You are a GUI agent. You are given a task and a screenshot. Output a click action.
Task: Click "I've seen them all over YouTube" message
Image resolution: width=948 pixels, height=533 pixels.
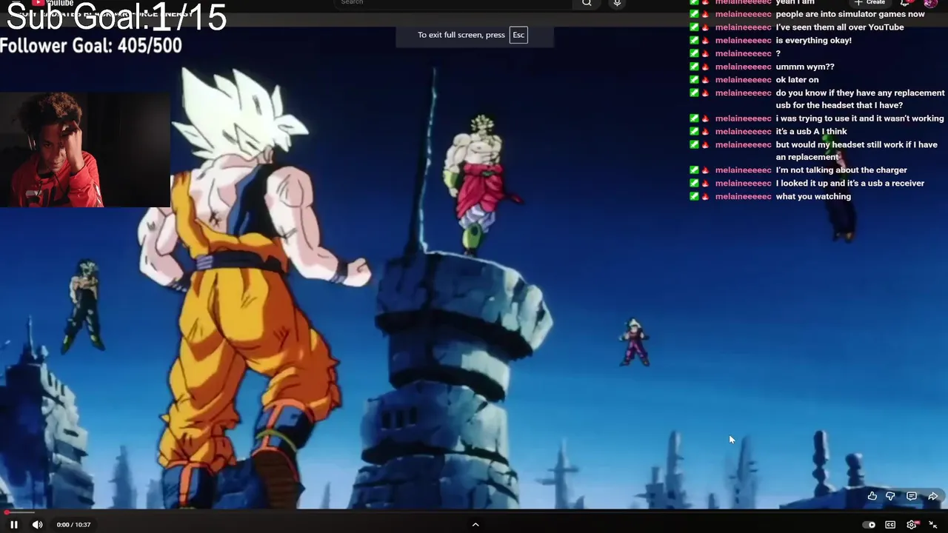pyautogui.click(x=840, y=27)
